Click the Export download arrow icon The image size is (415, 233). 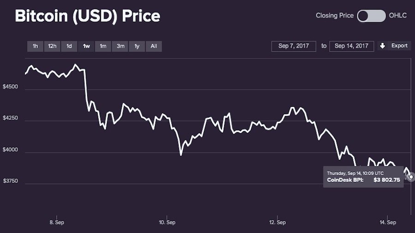click(382, 46)
